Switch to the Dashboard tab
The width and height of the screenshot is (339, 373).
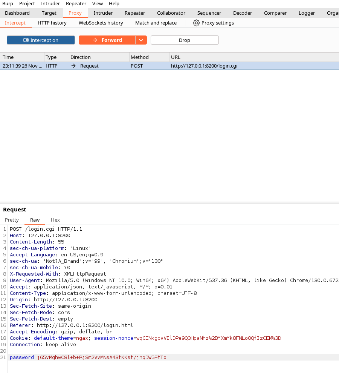tap(17, 13)
